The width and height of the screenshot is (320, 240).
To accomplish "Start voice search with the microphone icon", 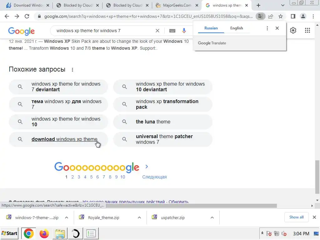I will pyautogui.click(x=184, y=31).
